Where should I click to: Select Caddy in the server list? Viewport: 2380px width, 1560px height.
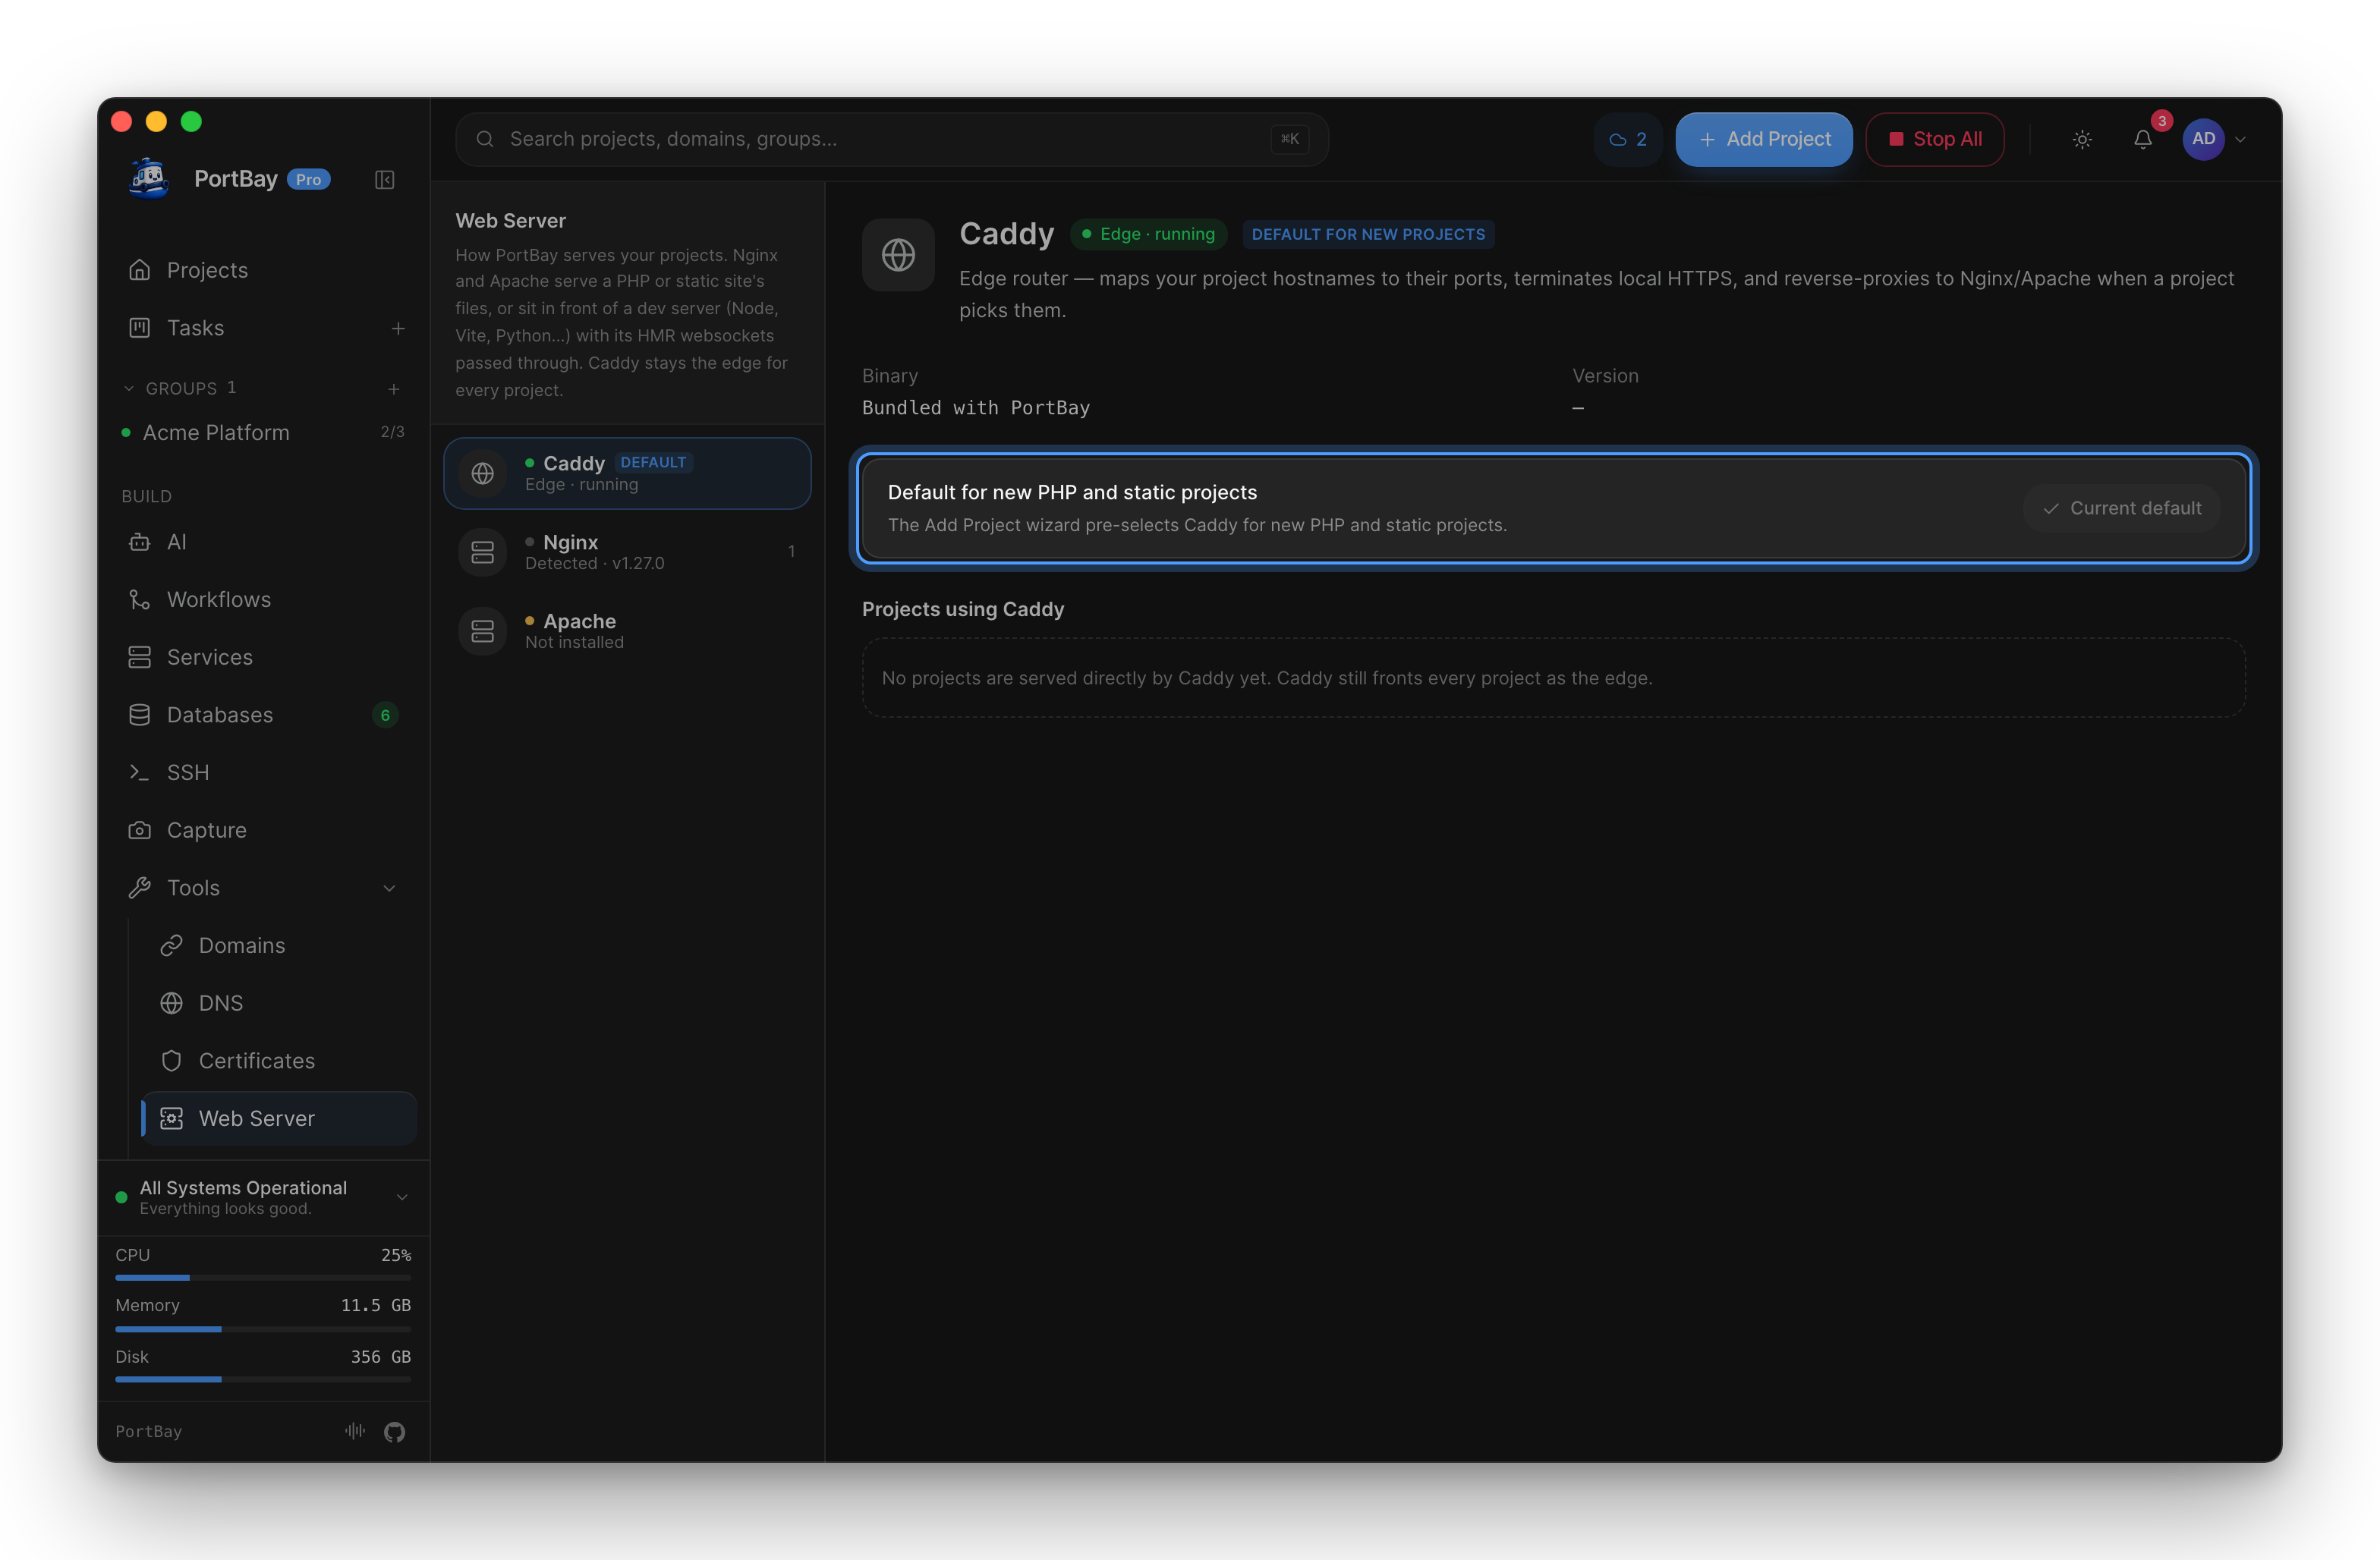pos(627,473)
